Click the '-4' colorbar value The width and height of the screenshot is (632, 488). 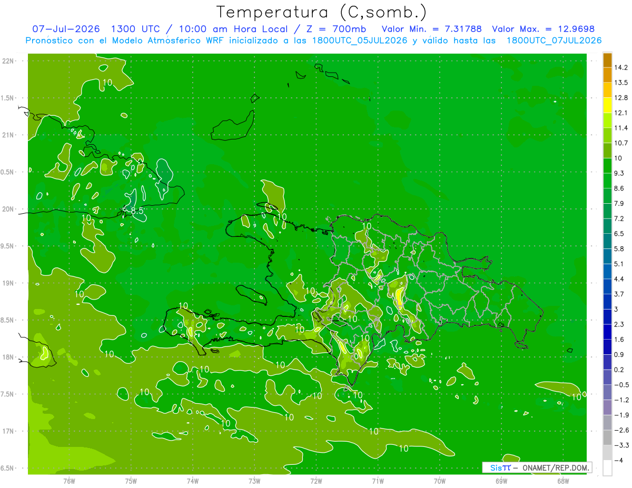[619, 461]
